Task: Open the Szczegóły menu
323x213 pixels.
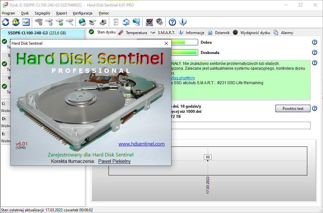Action: (42, 13)
